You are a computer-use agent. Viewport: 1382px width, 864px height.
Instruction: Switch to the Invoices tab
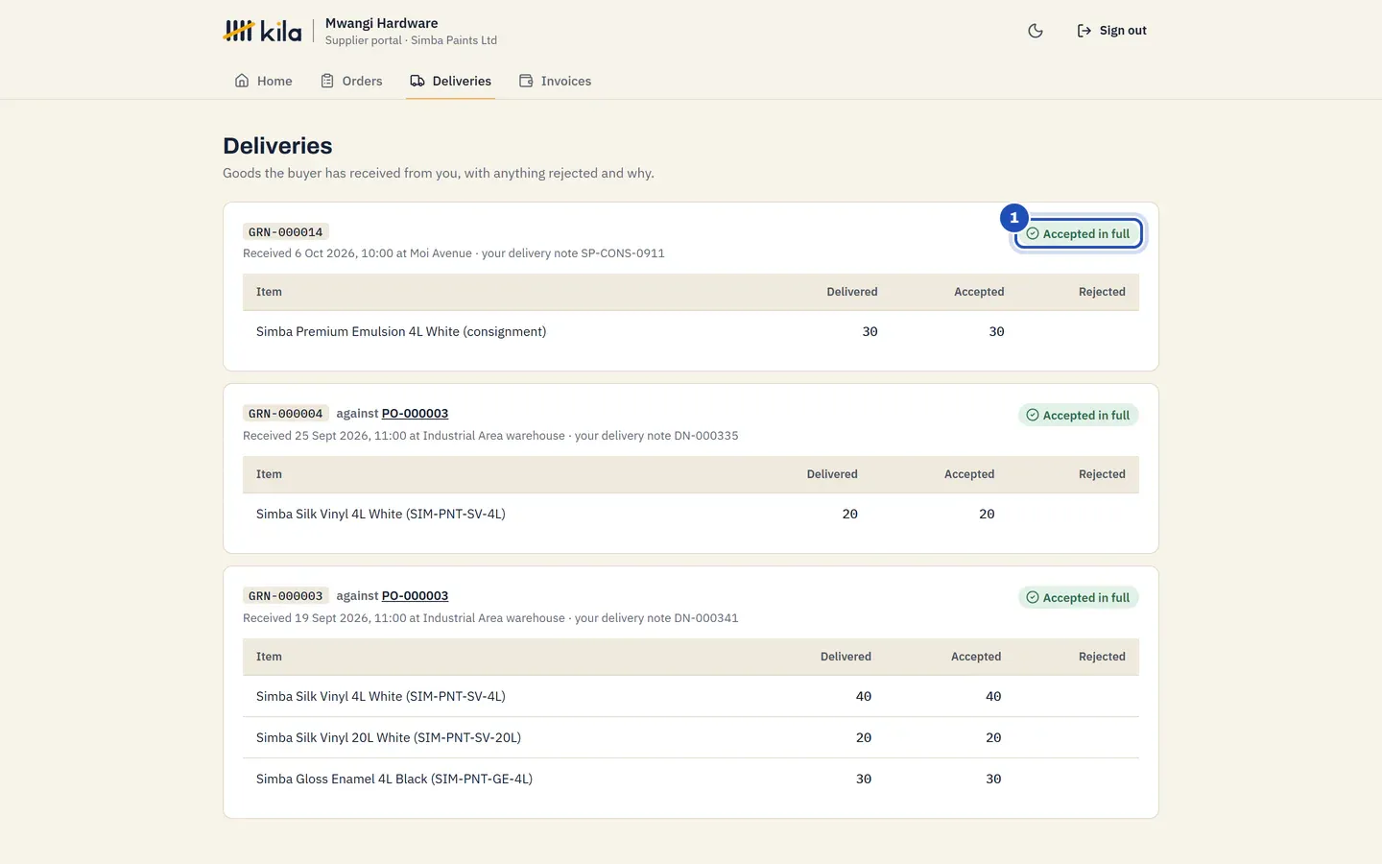click(555, 81)
